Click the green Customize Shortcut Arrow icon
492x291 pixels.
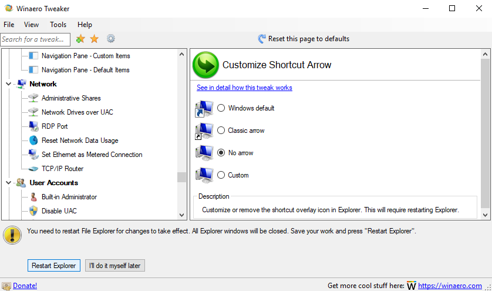205,65
